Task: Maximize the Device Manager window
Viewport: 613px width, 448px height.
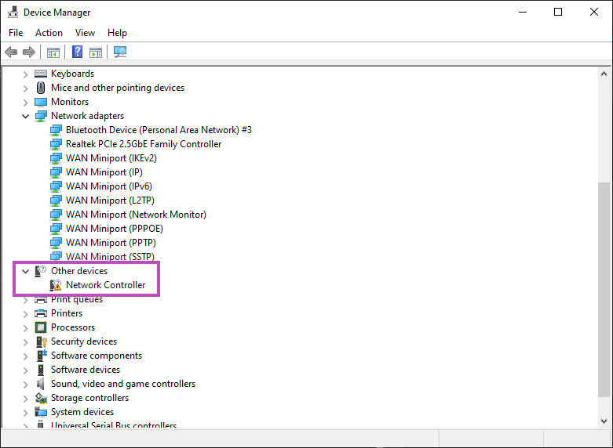Action: pyautogui.click(x=558, y=12)
